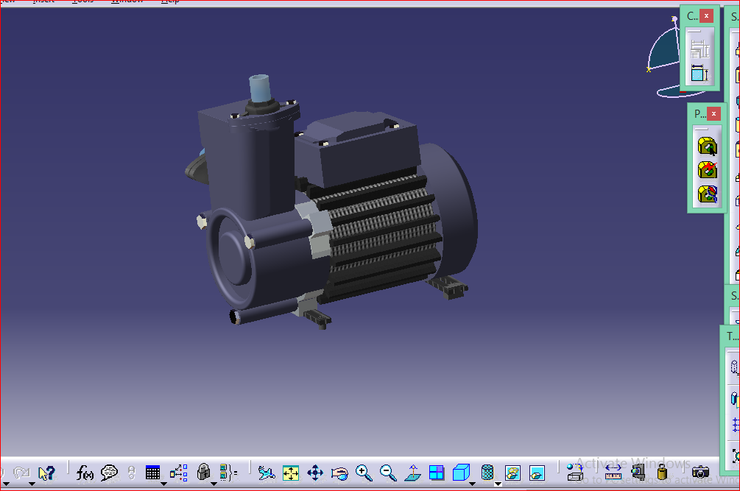Click the T... toolbar title
740x491 pixels.
click(732, 336)
